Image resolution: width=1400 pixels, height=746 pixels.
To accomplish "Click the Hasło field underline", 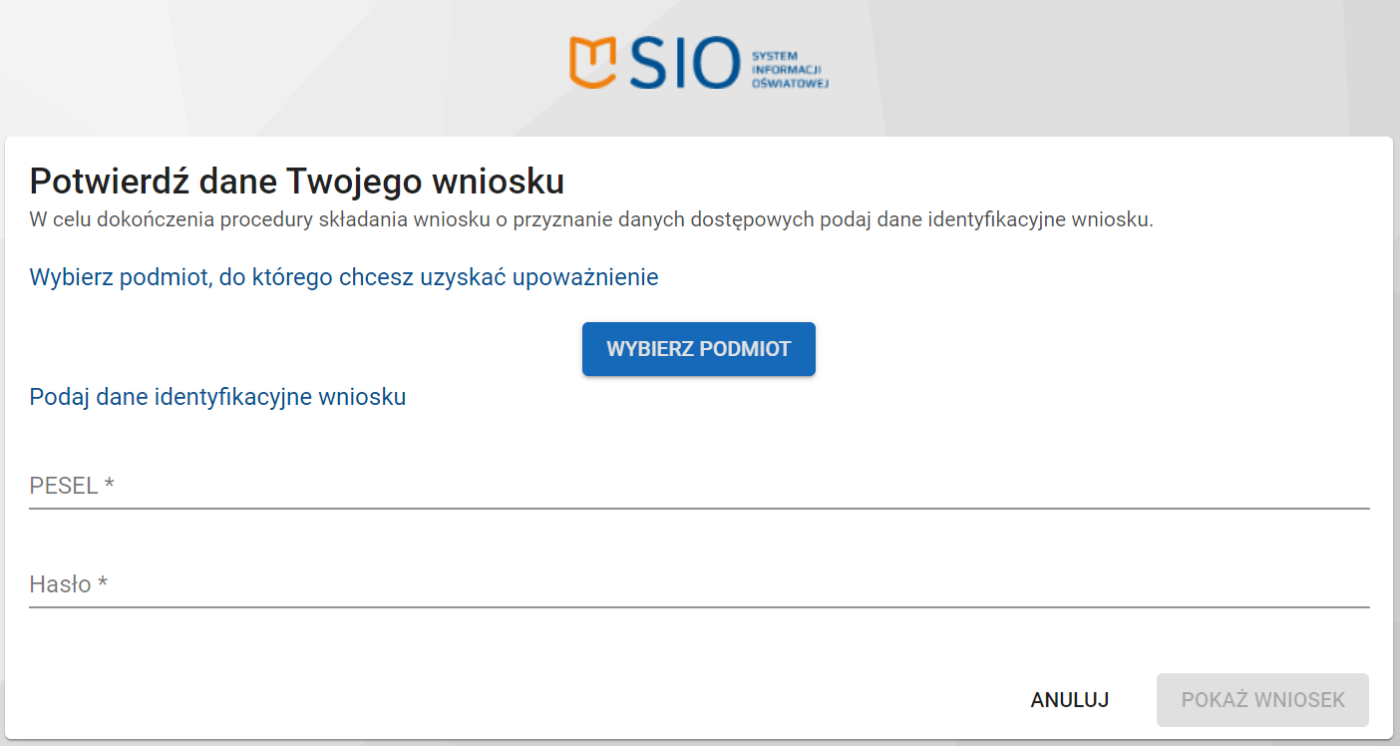I will click(x=698, y=605).
